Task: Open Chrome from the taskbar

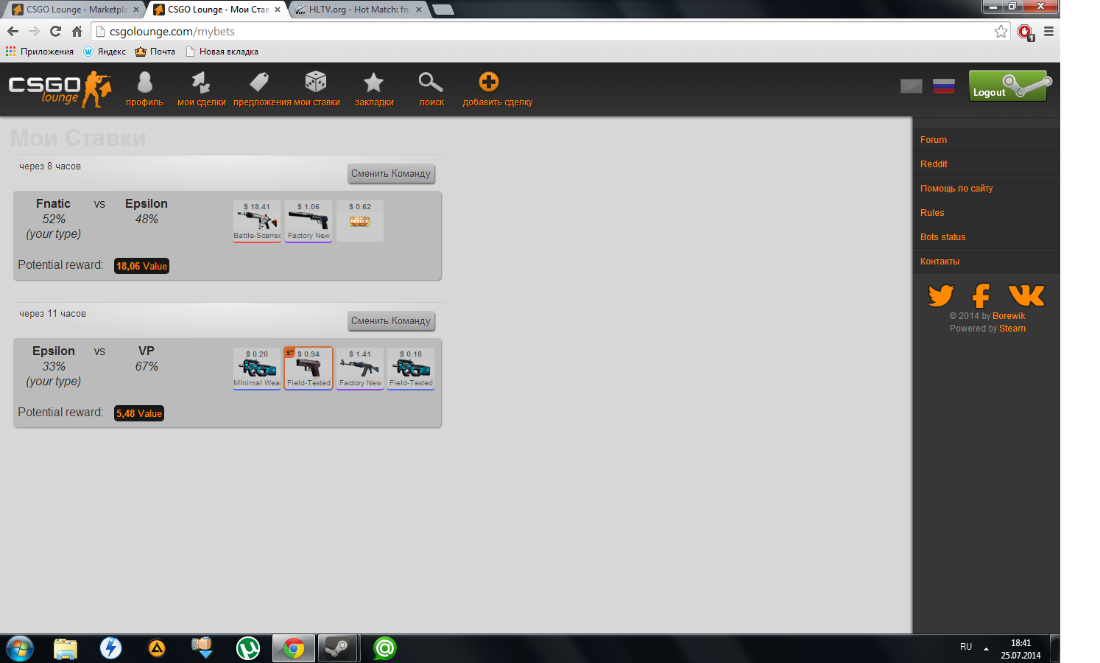Action: [293, 648]
